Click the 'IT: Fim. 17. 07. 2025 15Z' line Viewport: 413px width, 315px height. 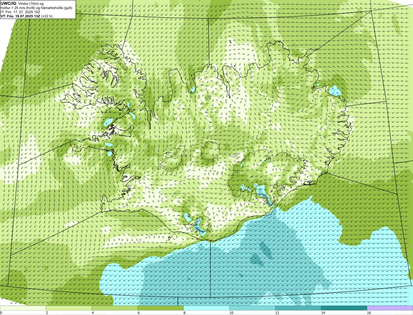click(21, 12)
